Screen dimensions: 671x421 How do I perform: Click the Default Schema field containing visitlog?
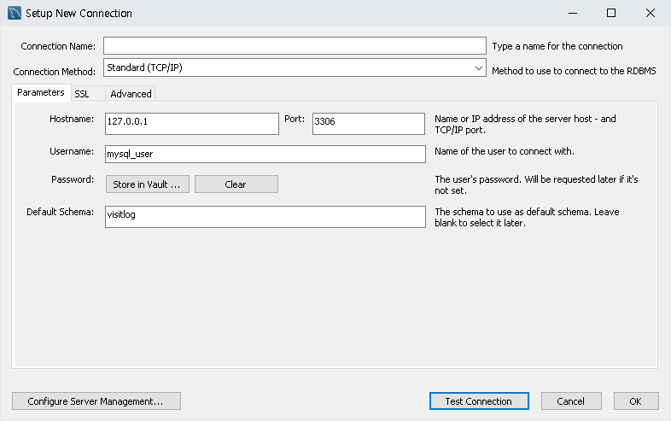coord(265,217)
